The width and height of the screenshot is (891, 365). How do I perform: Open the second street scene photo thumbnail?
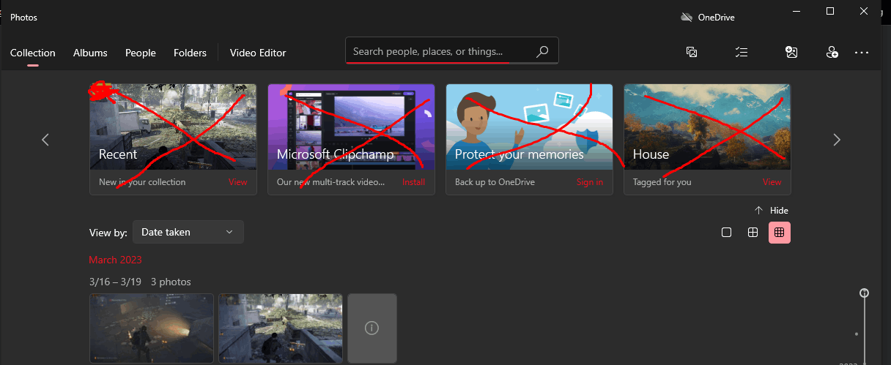[281, 328]
